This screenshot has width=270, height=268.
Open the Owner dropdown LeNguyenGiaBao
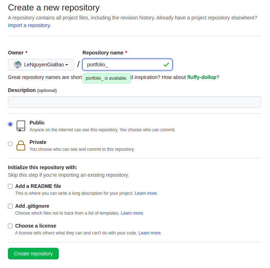point(41,65)
